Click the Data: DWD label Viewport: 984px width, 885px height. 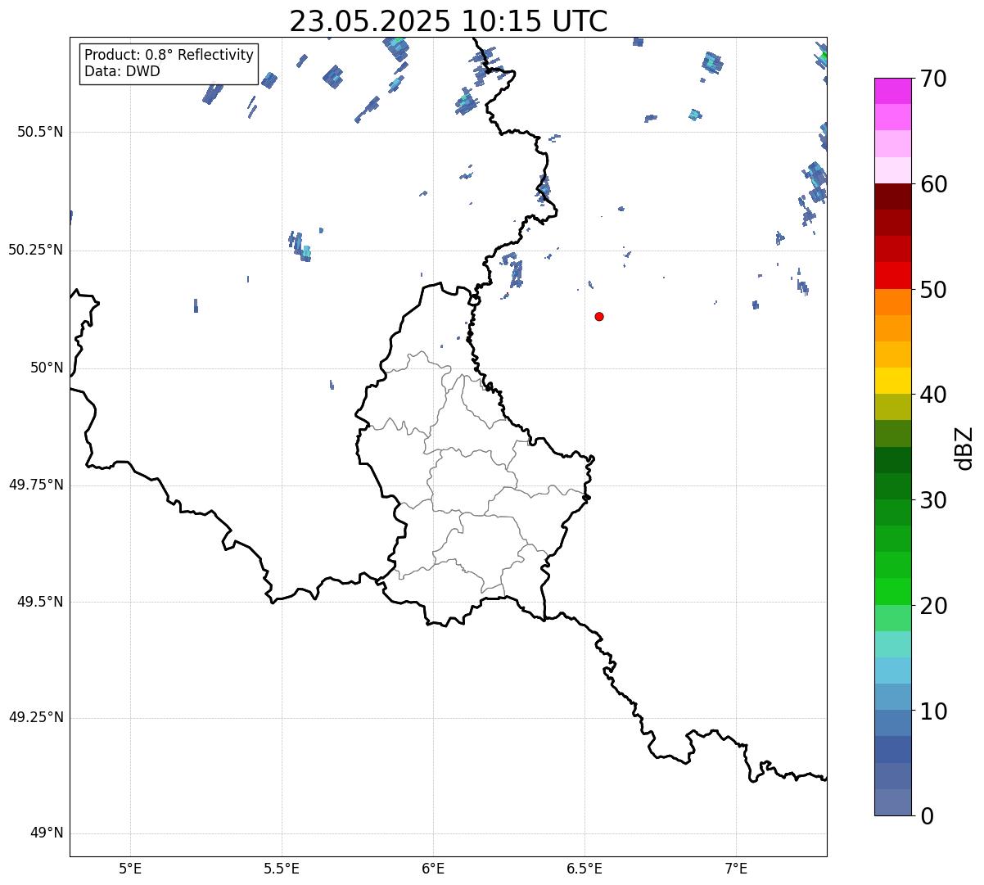pos(123,71)
